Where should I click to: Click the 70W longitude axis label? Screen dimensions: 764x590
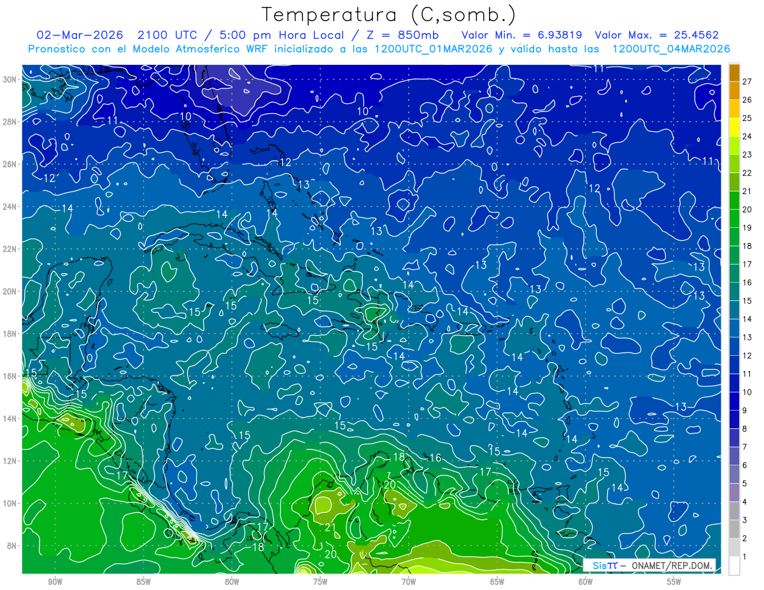pos(409,582)
